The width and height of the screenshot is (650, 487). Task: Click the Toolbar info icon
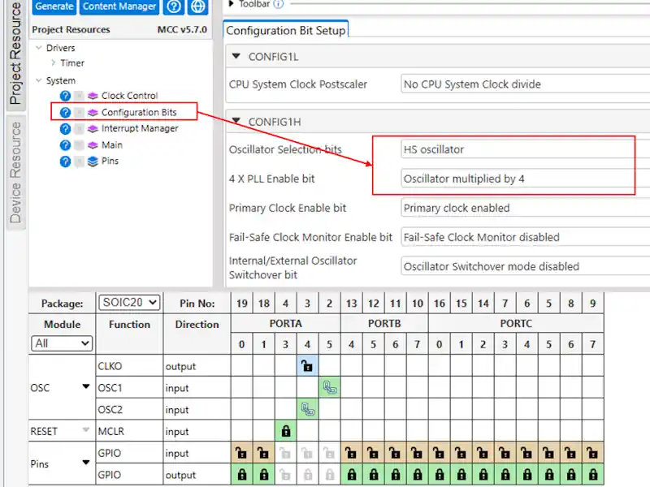(x=279, y=4)
